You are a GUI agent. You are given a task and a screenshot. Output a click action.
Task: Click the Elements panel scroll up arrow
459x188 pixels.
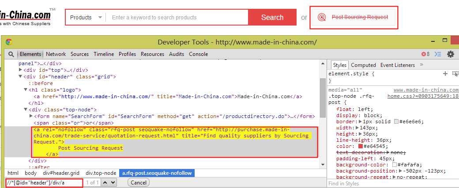coord(323,63)
